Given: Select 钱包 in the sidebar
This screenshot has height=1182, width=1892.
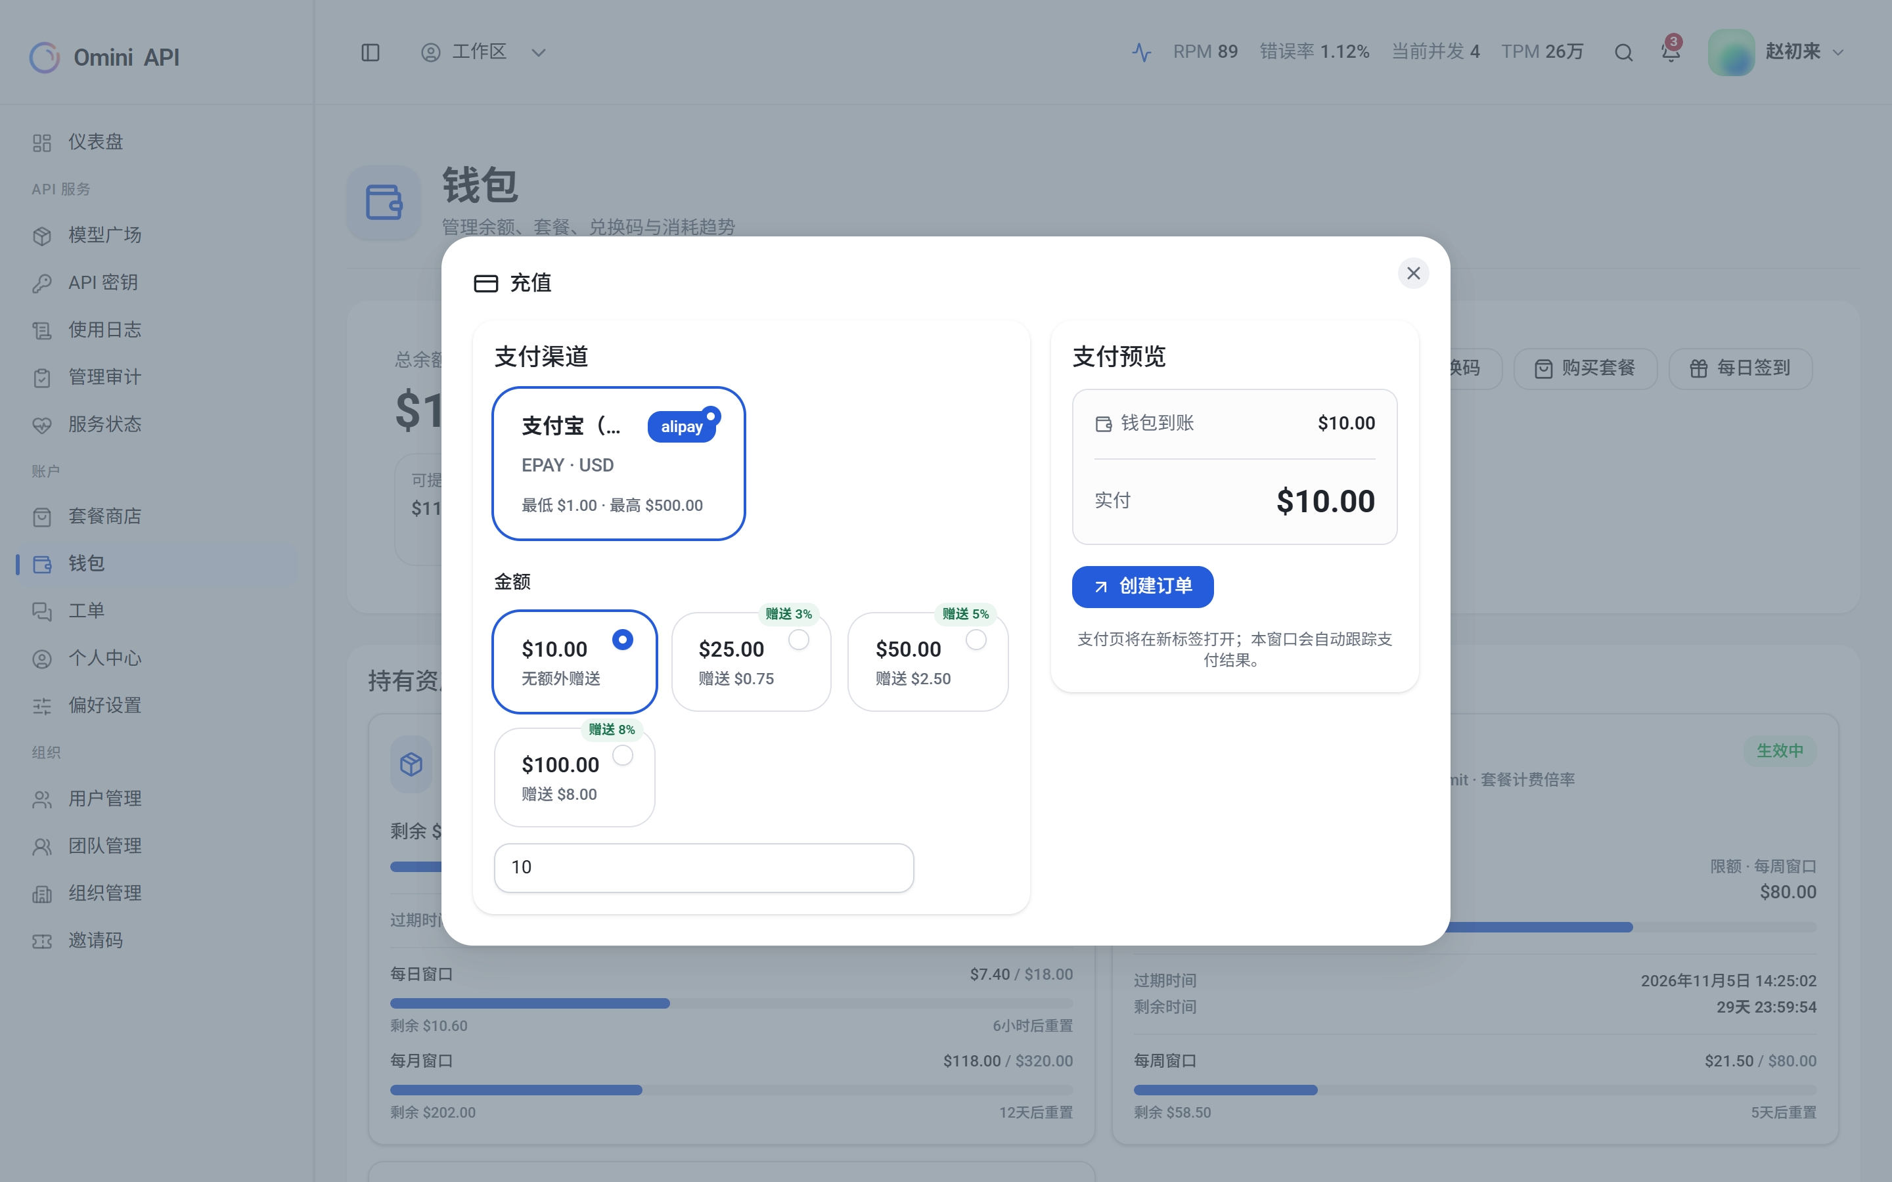Looking at the screenshot, I should pyautogui.click(x=156, y=563).
